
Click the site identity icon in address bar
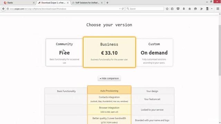pos(8,9)
